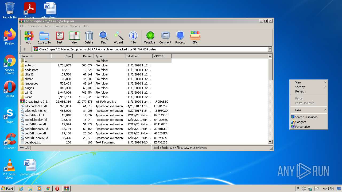
Task: Sort by the Type column header
Action: 110,56
